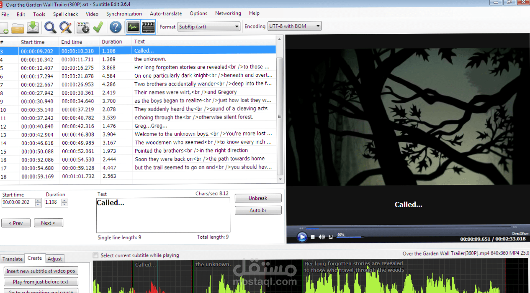The height and width of the screenshot is (293, 530).
Task: Click the New subtitle file icon
Action: 3,28
